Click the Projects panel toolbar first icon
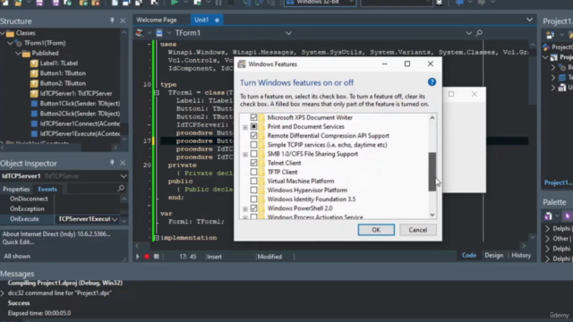Image resolution: width=573 pixels, height=322 pixels. [x=550, y=35]
